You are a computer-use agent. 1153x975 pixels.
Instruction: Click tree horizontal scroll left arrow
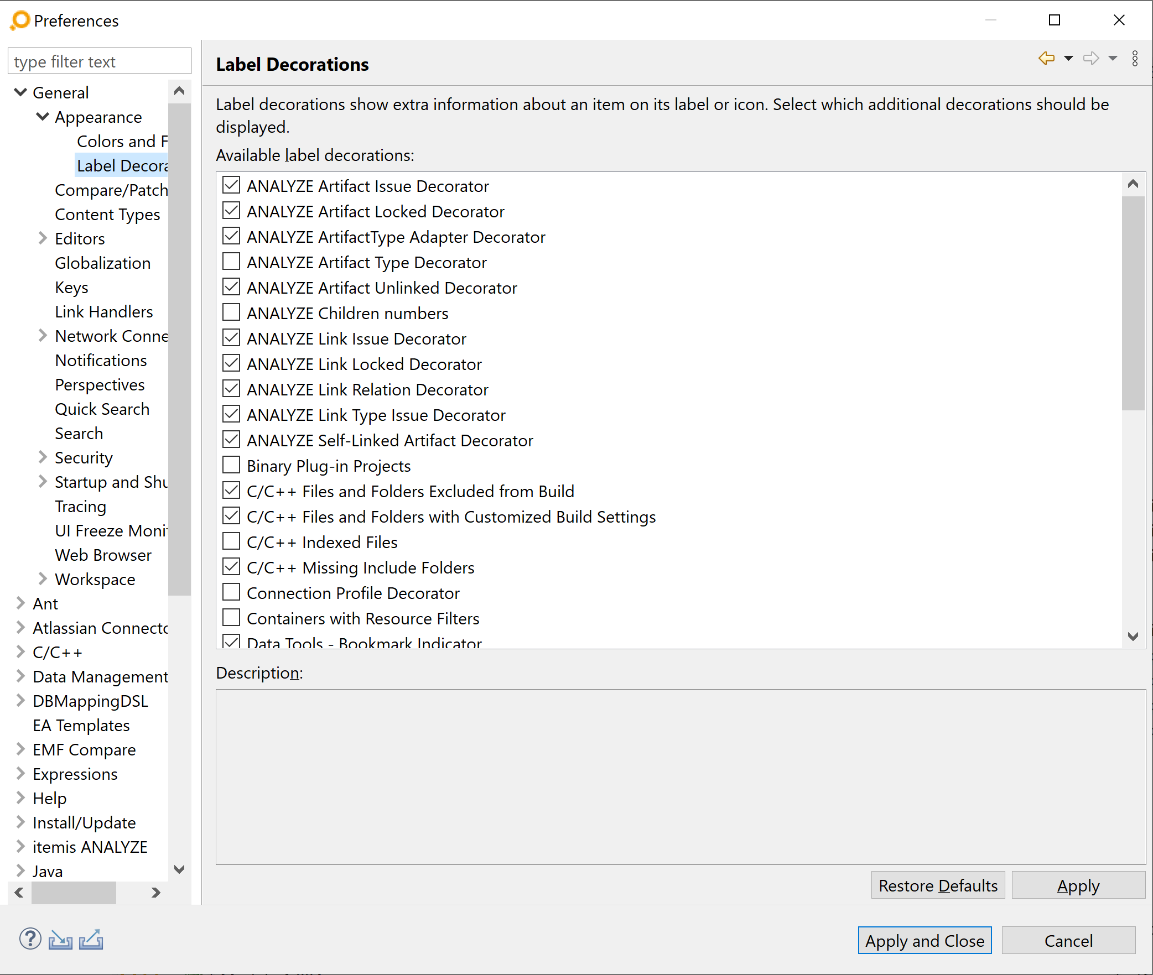tap(19, 892)
